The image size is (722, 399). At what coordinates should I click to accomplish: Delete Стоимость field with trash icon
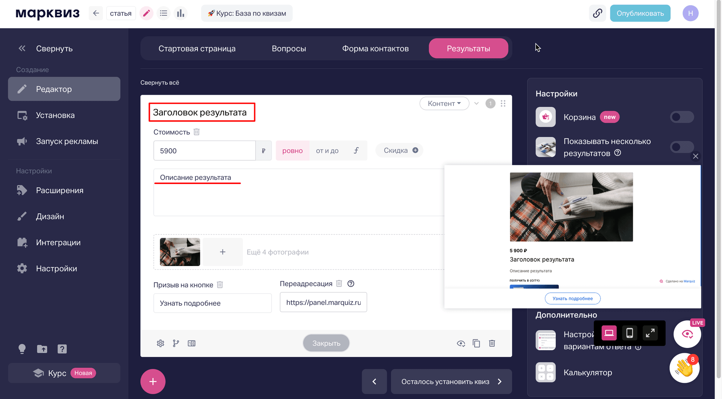pyautogui.click(x=197, y=132)
